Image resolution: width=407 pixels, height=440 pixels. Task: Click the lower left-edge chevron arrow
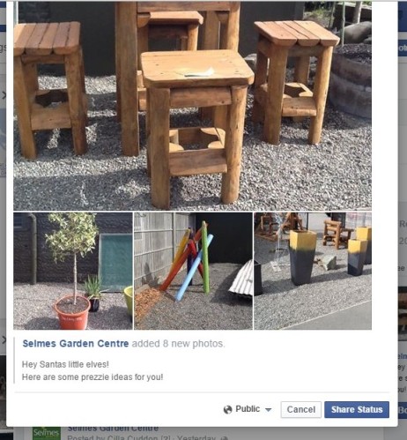point(4,339)
